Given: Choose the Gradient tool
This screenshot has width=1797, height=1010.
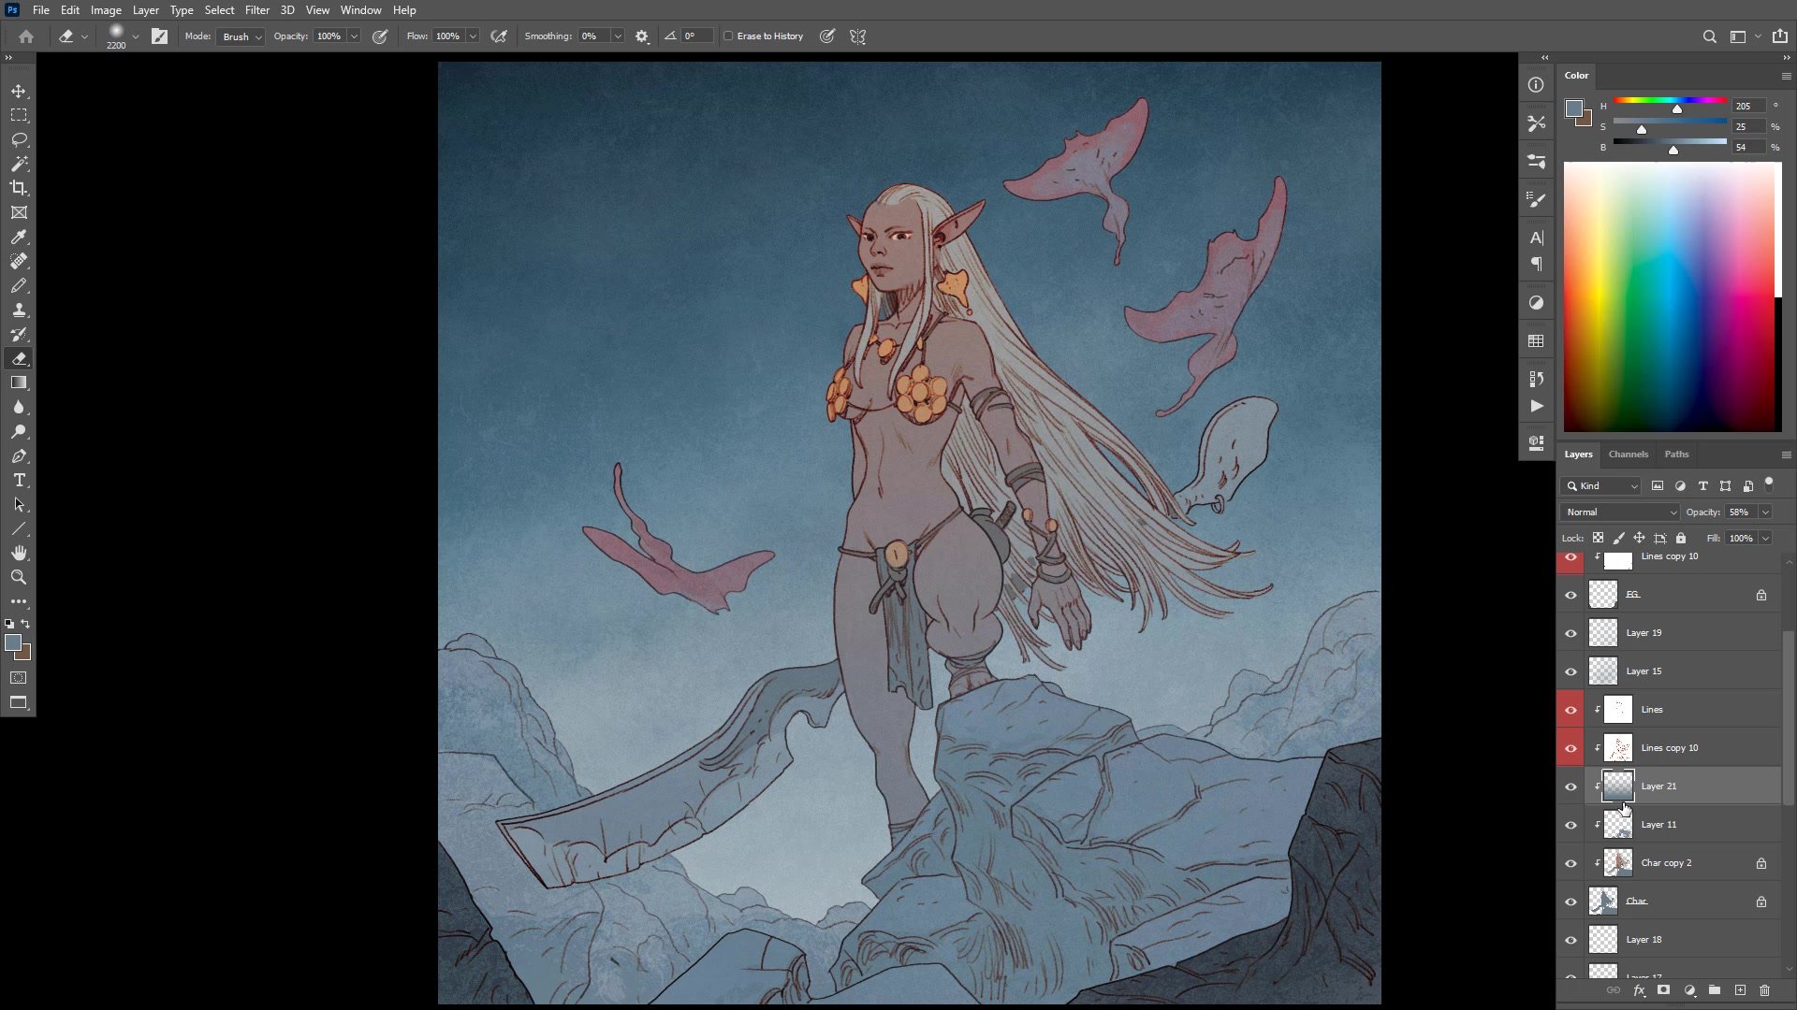Looking at the screenshot, I should (19, 382).
